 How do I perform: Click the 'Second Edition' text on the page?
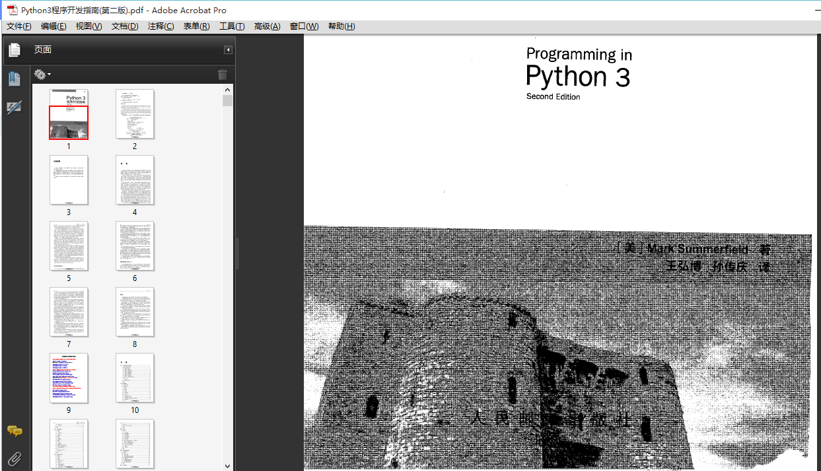tap(553, 97)
